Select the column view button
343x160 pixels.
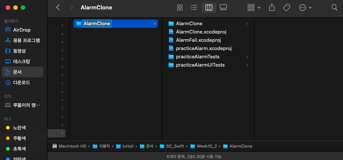pos(209,8)
